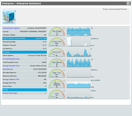
Task: Click the Crash Protection (Page Aborts) header
Action: (x=25, y=39)
